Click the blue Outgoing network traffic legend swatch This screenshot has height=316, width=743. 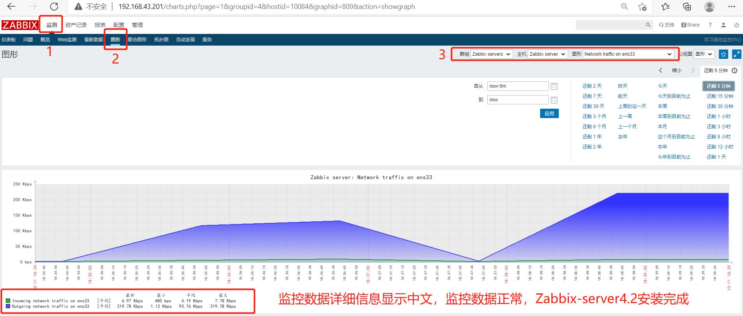pyautogui.click(x=8, y=306)
